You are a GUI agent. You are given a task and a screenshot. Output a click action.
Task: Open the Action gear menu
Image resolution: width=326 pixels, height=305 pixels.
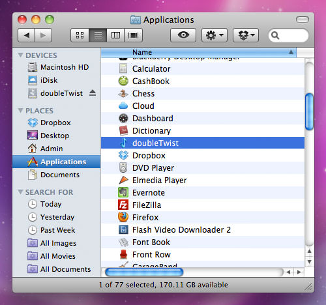coord(215,35)
